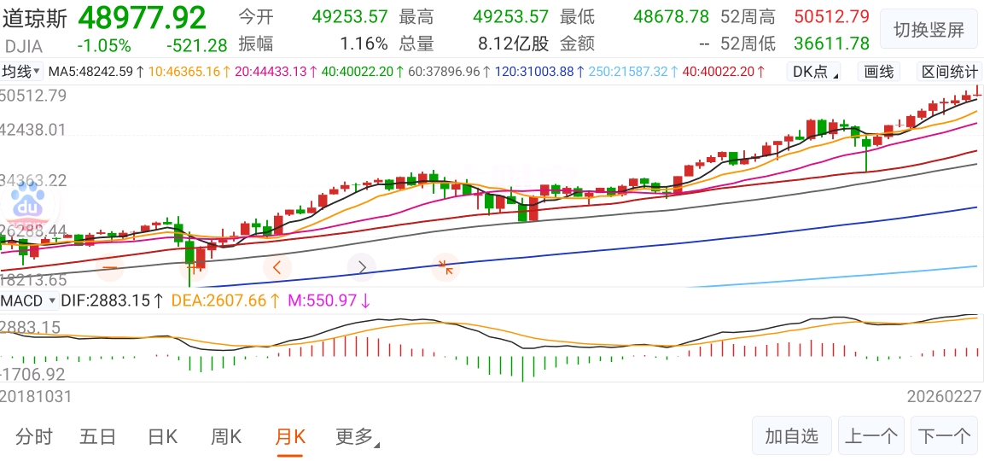Viewport: 984px width, 461px height.
Task: Tap the DEA:2607.66 readout
Action: click(x=226, y=301)
